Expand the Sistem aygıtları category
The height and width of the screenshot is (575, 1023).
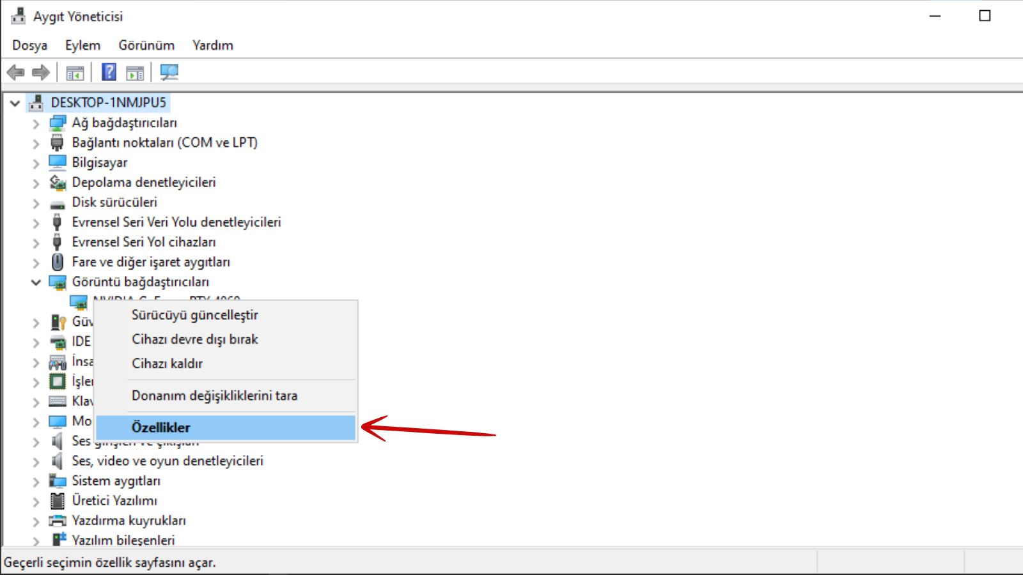point(36,481)
